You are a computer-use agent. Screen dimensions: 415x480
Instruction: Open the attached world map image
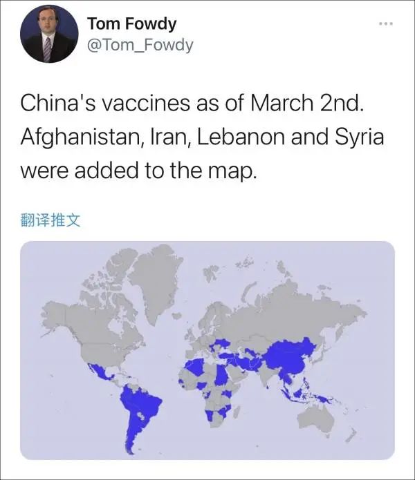207,351
